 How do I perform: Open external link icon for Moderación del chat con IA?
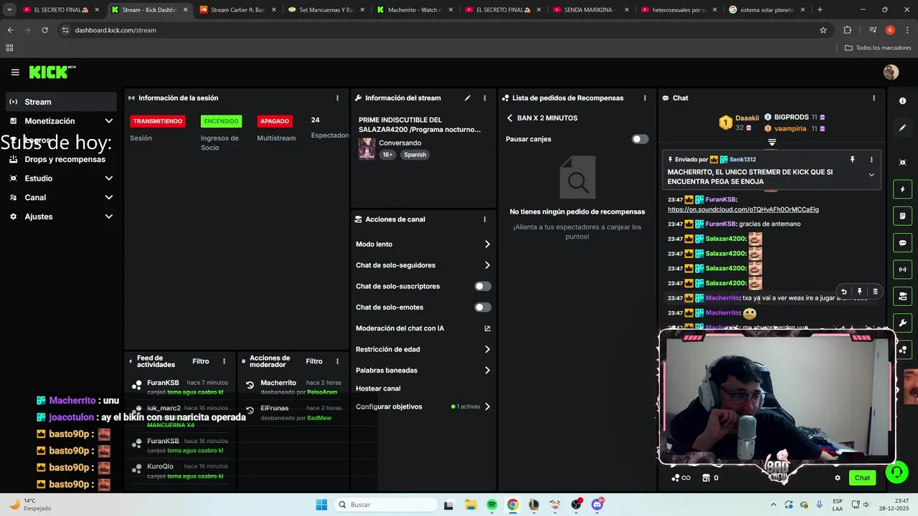click(487, 328)
